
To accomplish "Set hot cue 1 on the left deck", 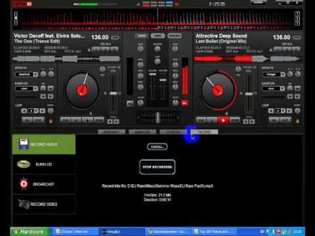I will pyautogui.click(x=96, y=50).
